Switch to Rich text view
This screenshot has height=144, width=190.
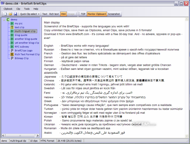click(x=54, y=14)
